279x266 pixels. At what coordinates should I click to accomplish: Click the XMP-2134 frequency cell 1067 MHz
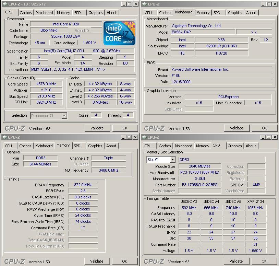255,208
